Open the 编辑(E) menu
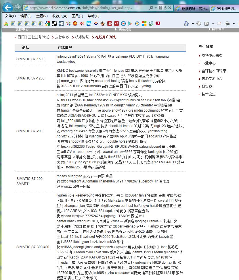 (26, 16)
